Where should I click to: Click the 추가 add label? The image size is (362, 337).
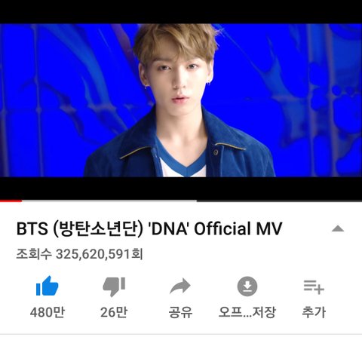pyautogui.click(x=314, y=312)
